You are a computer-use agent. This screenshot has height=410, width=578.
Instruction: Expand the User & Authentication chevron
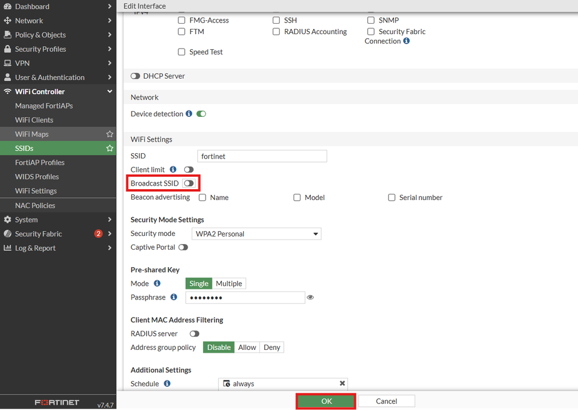109,77
